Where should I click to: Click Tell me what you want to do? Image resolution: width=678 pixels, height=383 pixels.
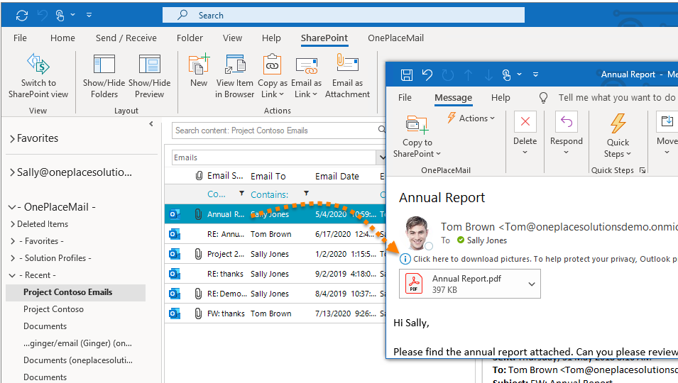pos(617,98)
